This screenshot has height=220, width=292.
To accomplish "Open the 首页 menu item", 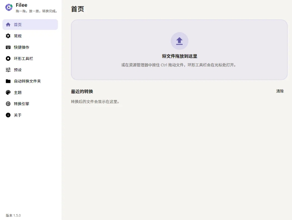I will 30,24.
